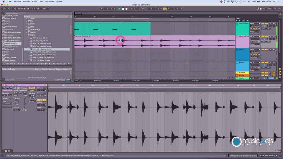The width and height of the screenshot is (283, 159).
Task: Expand the PERCUSSION folder in browser
Action: [27, 29]
